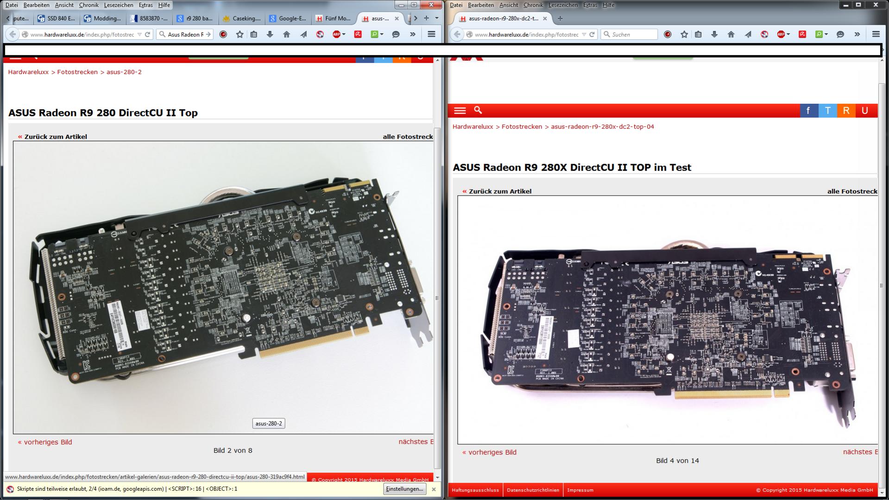Open Adblock Plus dropdown arrow in right window
Image resolution: width=889 pixels, height=500 pixels.
788,34
